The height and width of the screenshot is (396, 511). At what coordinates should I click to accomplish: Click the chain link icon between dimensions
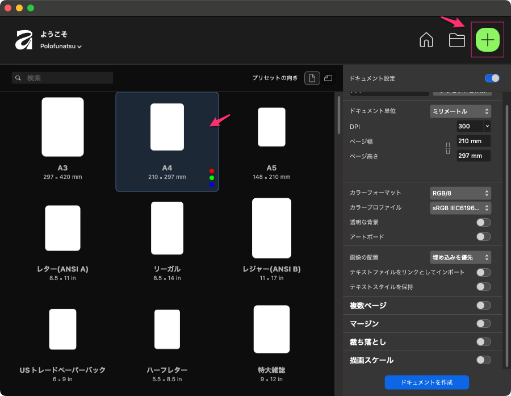tap(447, 148)
